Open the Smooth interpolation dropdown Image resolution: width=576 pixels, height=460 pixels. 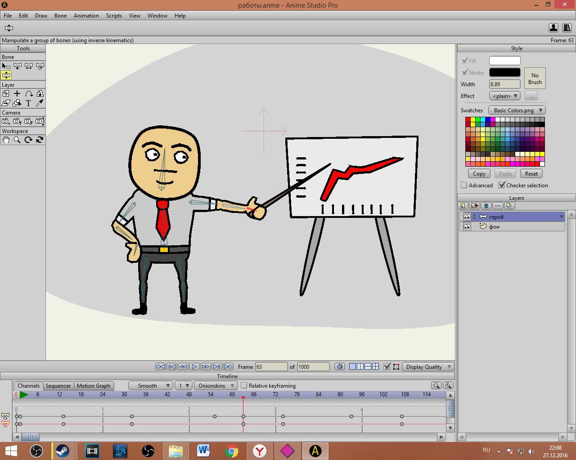click(151, 385)
